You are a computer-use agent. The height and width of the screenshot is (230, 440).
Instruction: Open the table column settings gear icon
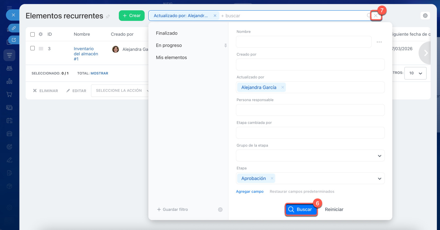coord(41,34)
